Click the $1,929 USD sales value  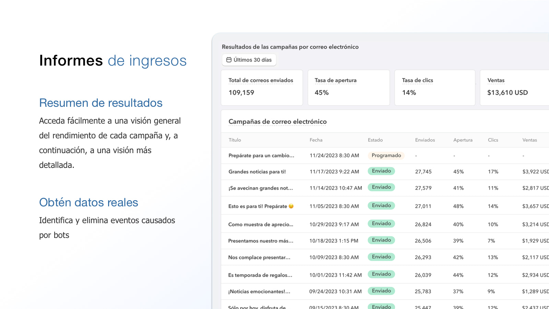[536, 241]
